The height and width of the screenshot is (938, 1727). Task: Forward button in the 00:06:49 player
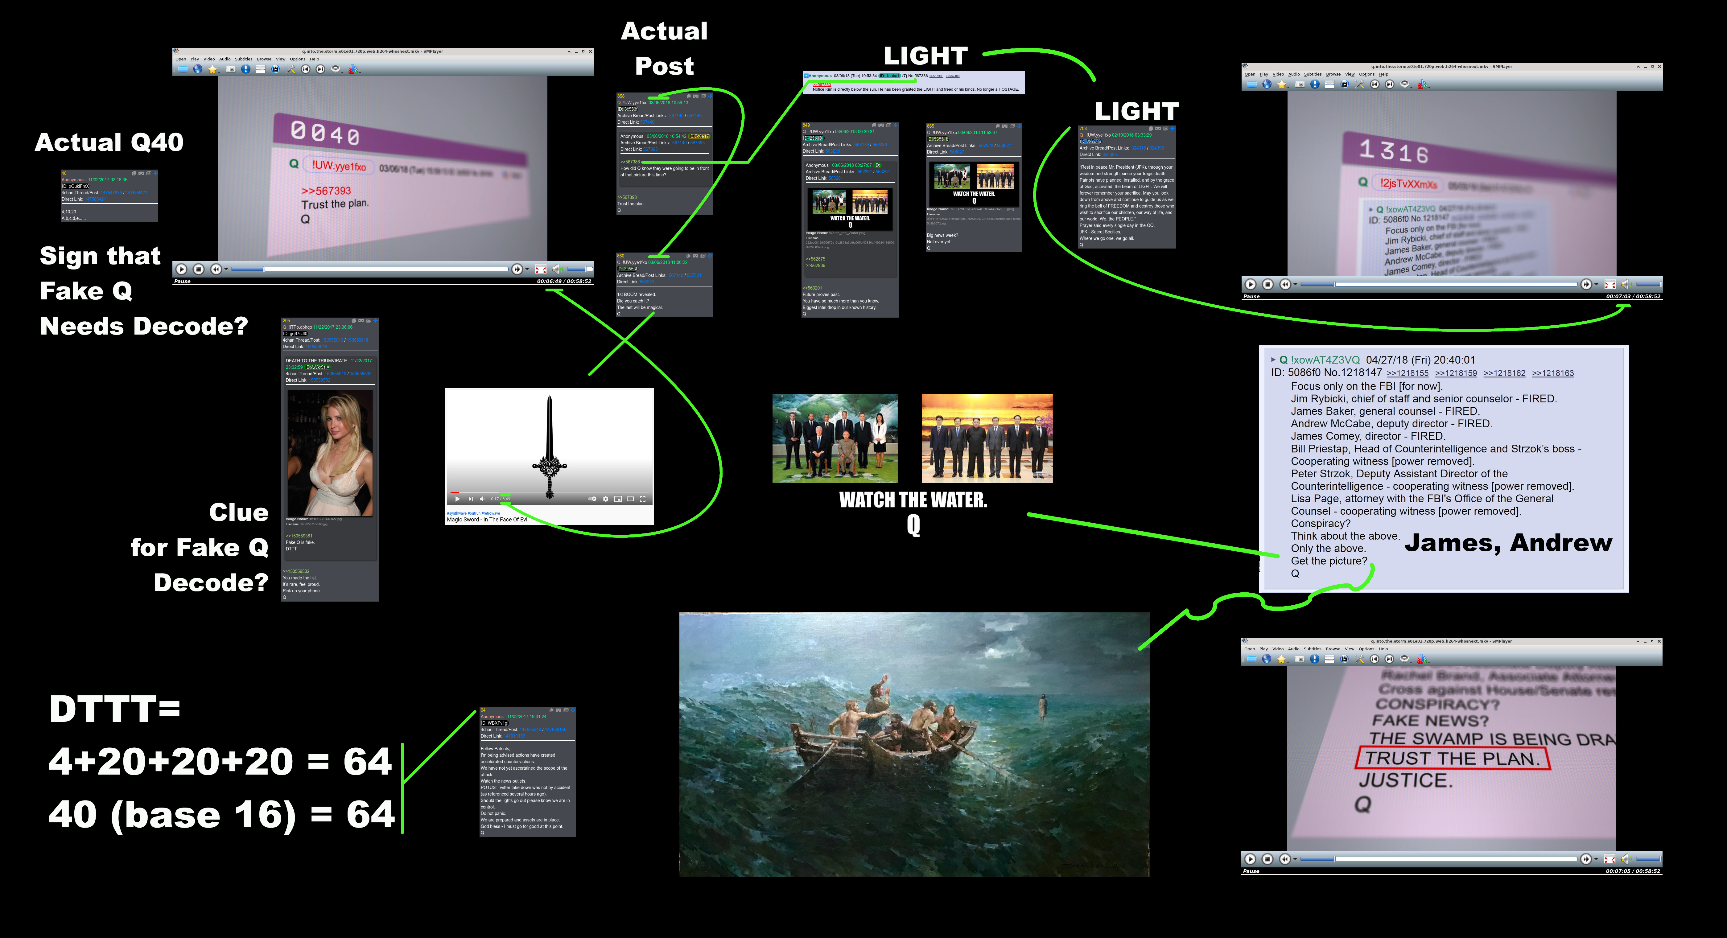517,269
